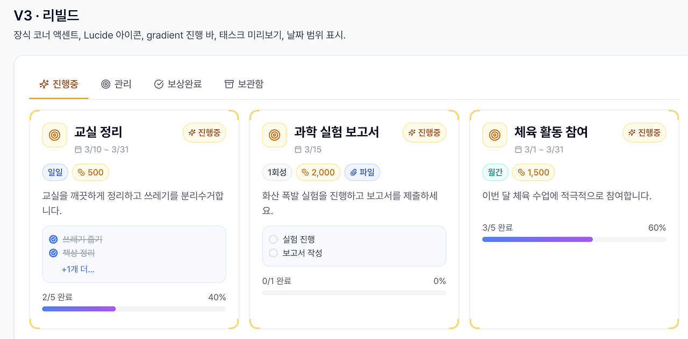Click 진행중 status badge on 체육 활동 참여

point(644,132)
